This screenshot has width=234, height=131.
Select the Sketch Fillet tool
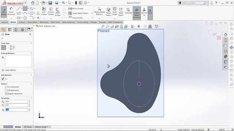tap(31, 18)
